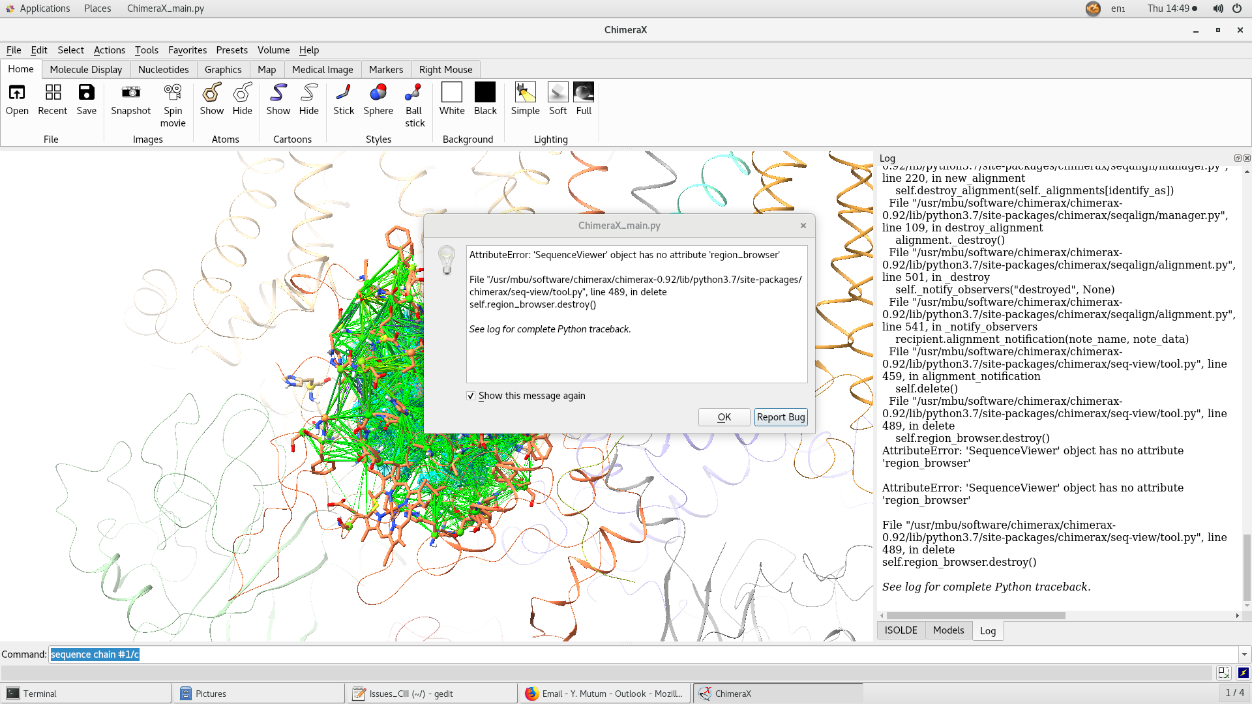The width and height of the screenshot is (1252, 704).
Task: Set background to White swatch
Action: click(x=451, y=93)
